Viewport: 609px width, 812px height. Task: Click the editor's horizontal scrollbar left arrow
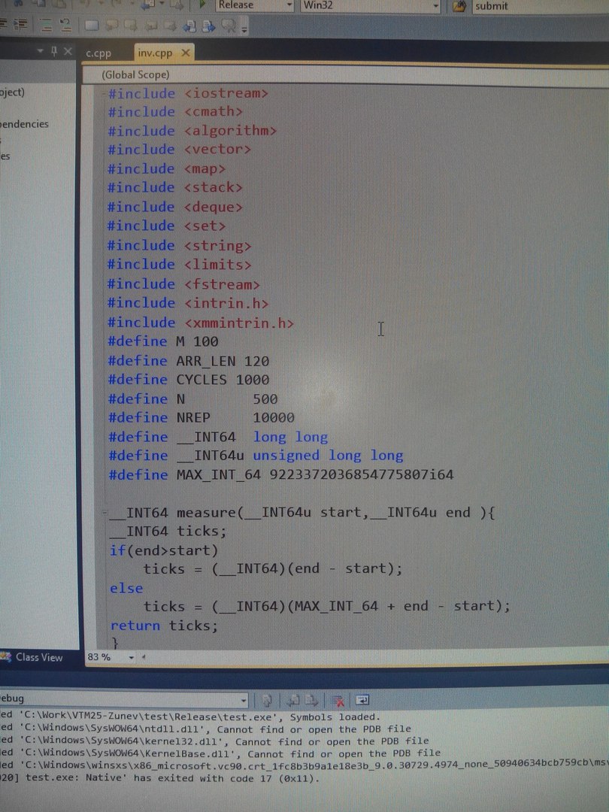(144, 658)
